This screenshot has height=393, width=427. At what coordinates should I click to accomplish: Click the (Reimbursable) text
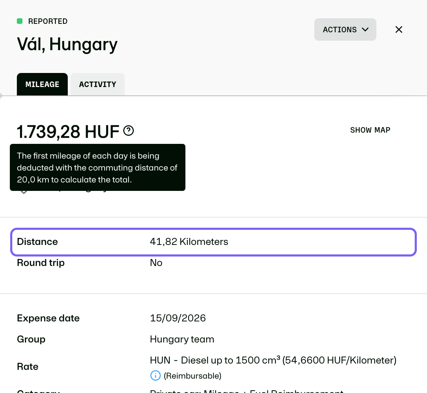point(192,376)
